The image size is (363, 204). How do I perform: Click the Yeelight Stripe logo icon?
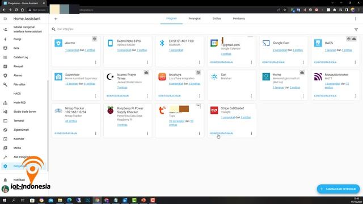pos(214,110)
